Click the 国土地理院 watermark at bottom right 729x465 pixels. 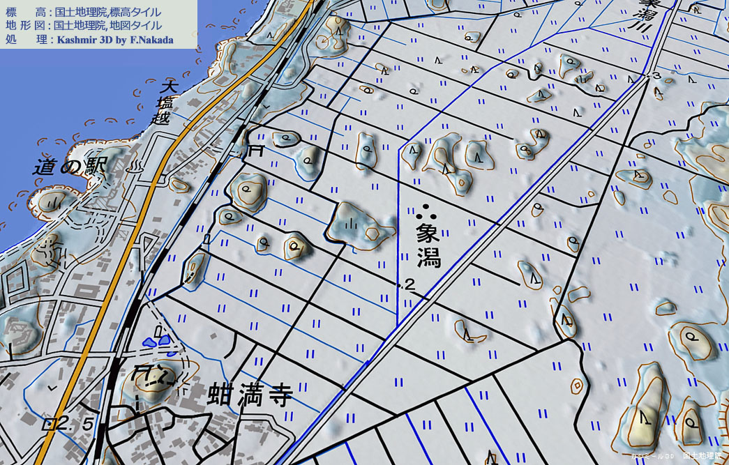pos(701,456)
